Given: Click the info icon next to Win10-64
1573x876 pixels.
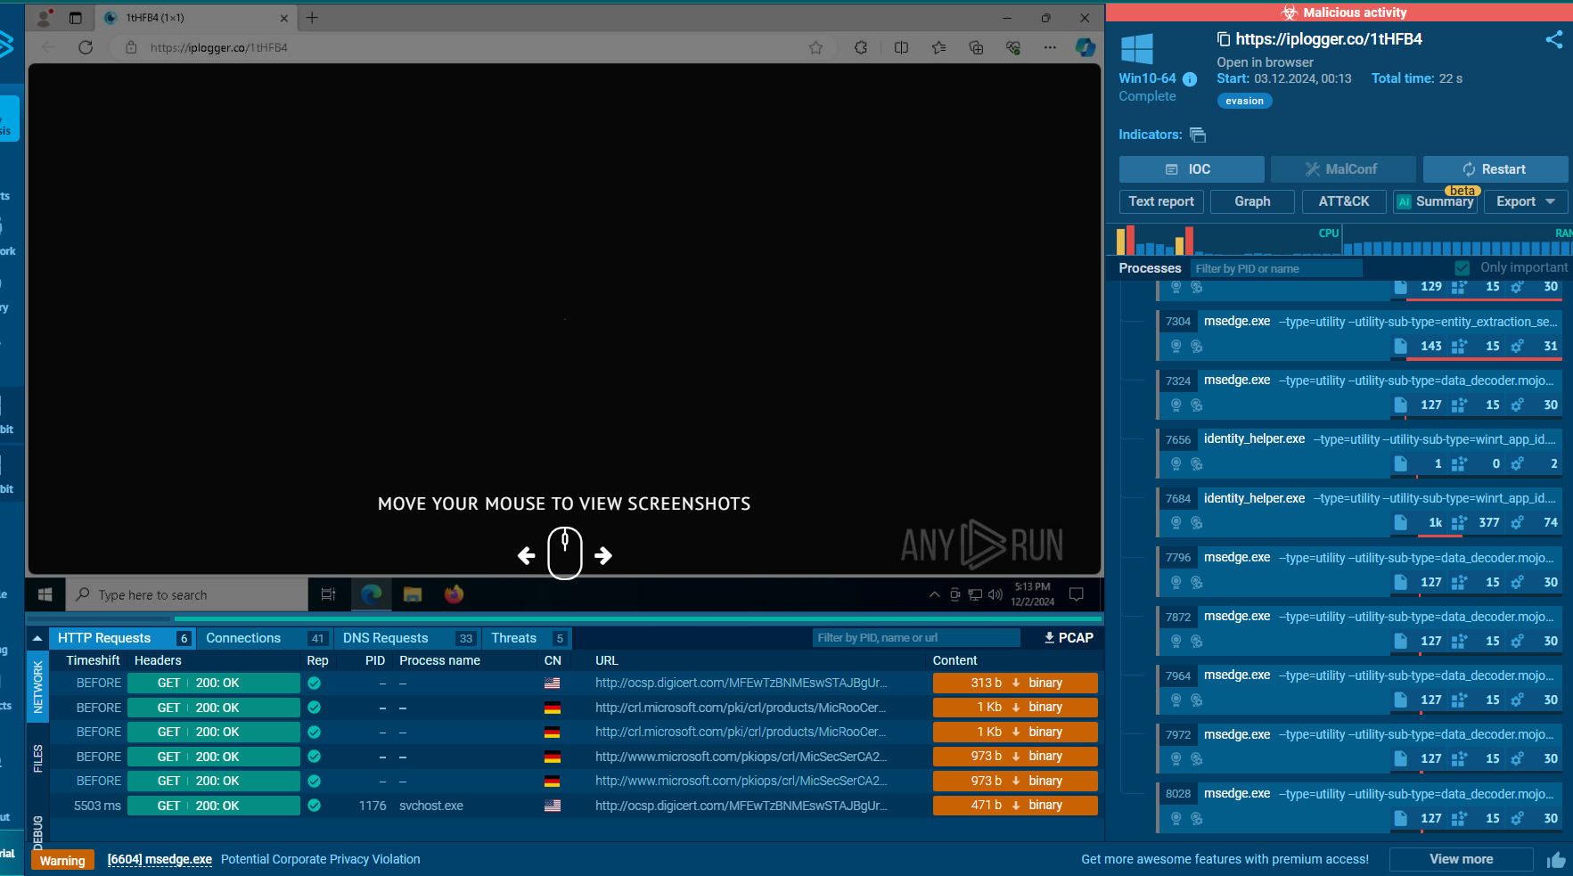Looking at the screenshot, I should tap(1190, 79).
